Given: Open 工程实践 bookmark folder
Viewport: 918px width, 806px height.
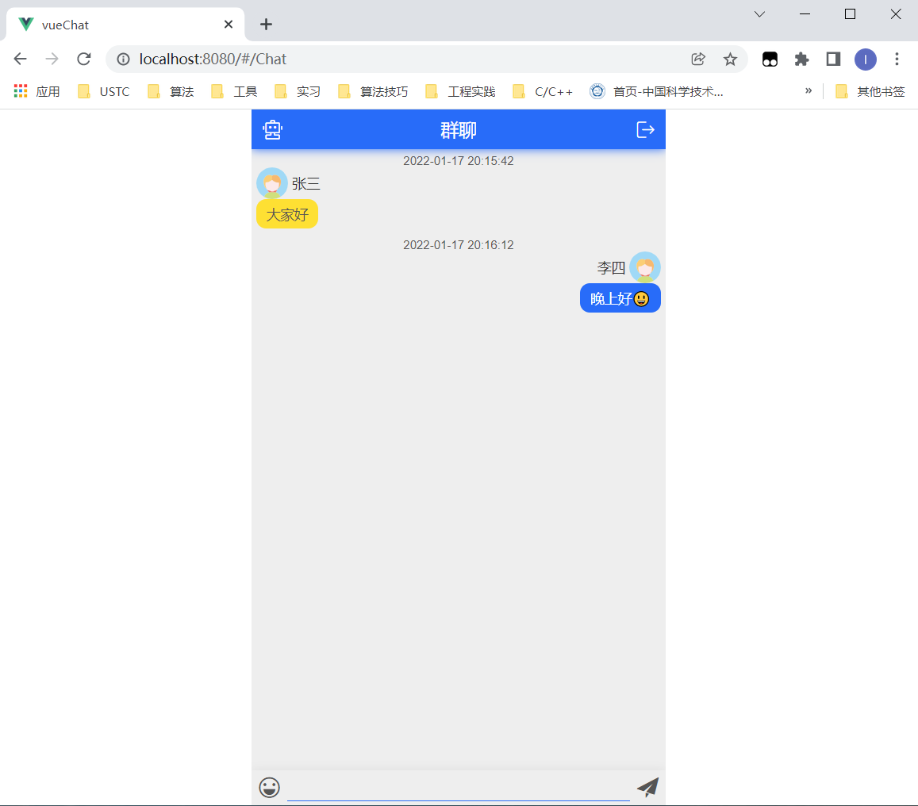Looking at the screenshot, I should (x=461, y=91).
